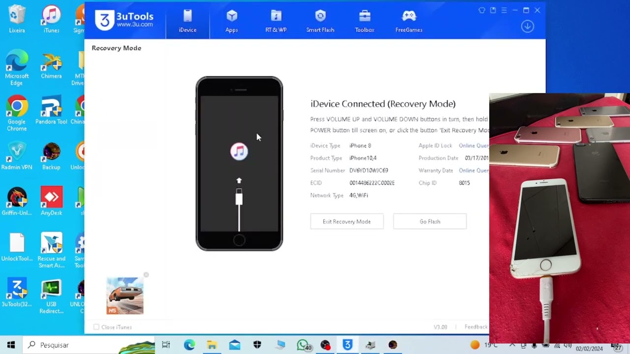This screenshot has height=354, width=630.
Task: Open the iDevice tab
Action: [x=188, y=21]
